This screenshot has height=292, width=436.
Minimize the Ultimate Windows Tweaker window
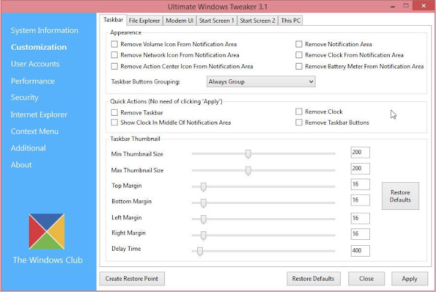[393, 6]
